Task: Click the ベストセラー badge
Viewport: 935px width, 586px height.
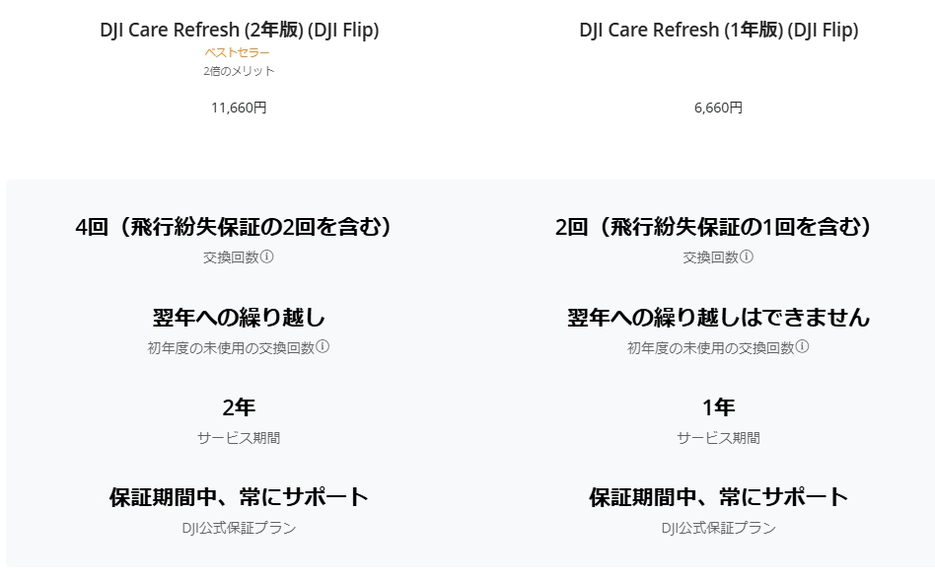Action: click(237, 52)
